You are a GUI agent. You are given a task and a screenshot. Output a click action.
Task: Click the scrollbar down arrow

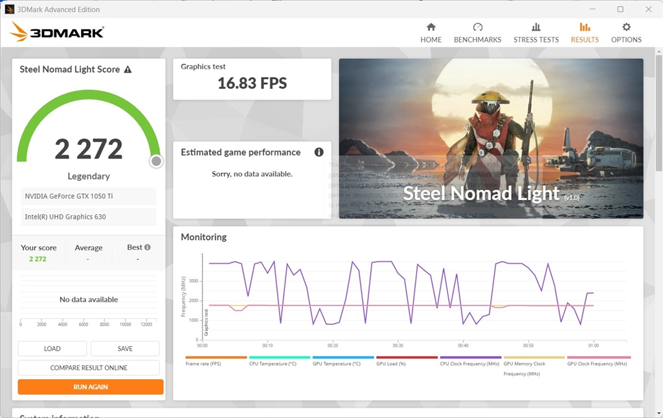pos(658,413)
